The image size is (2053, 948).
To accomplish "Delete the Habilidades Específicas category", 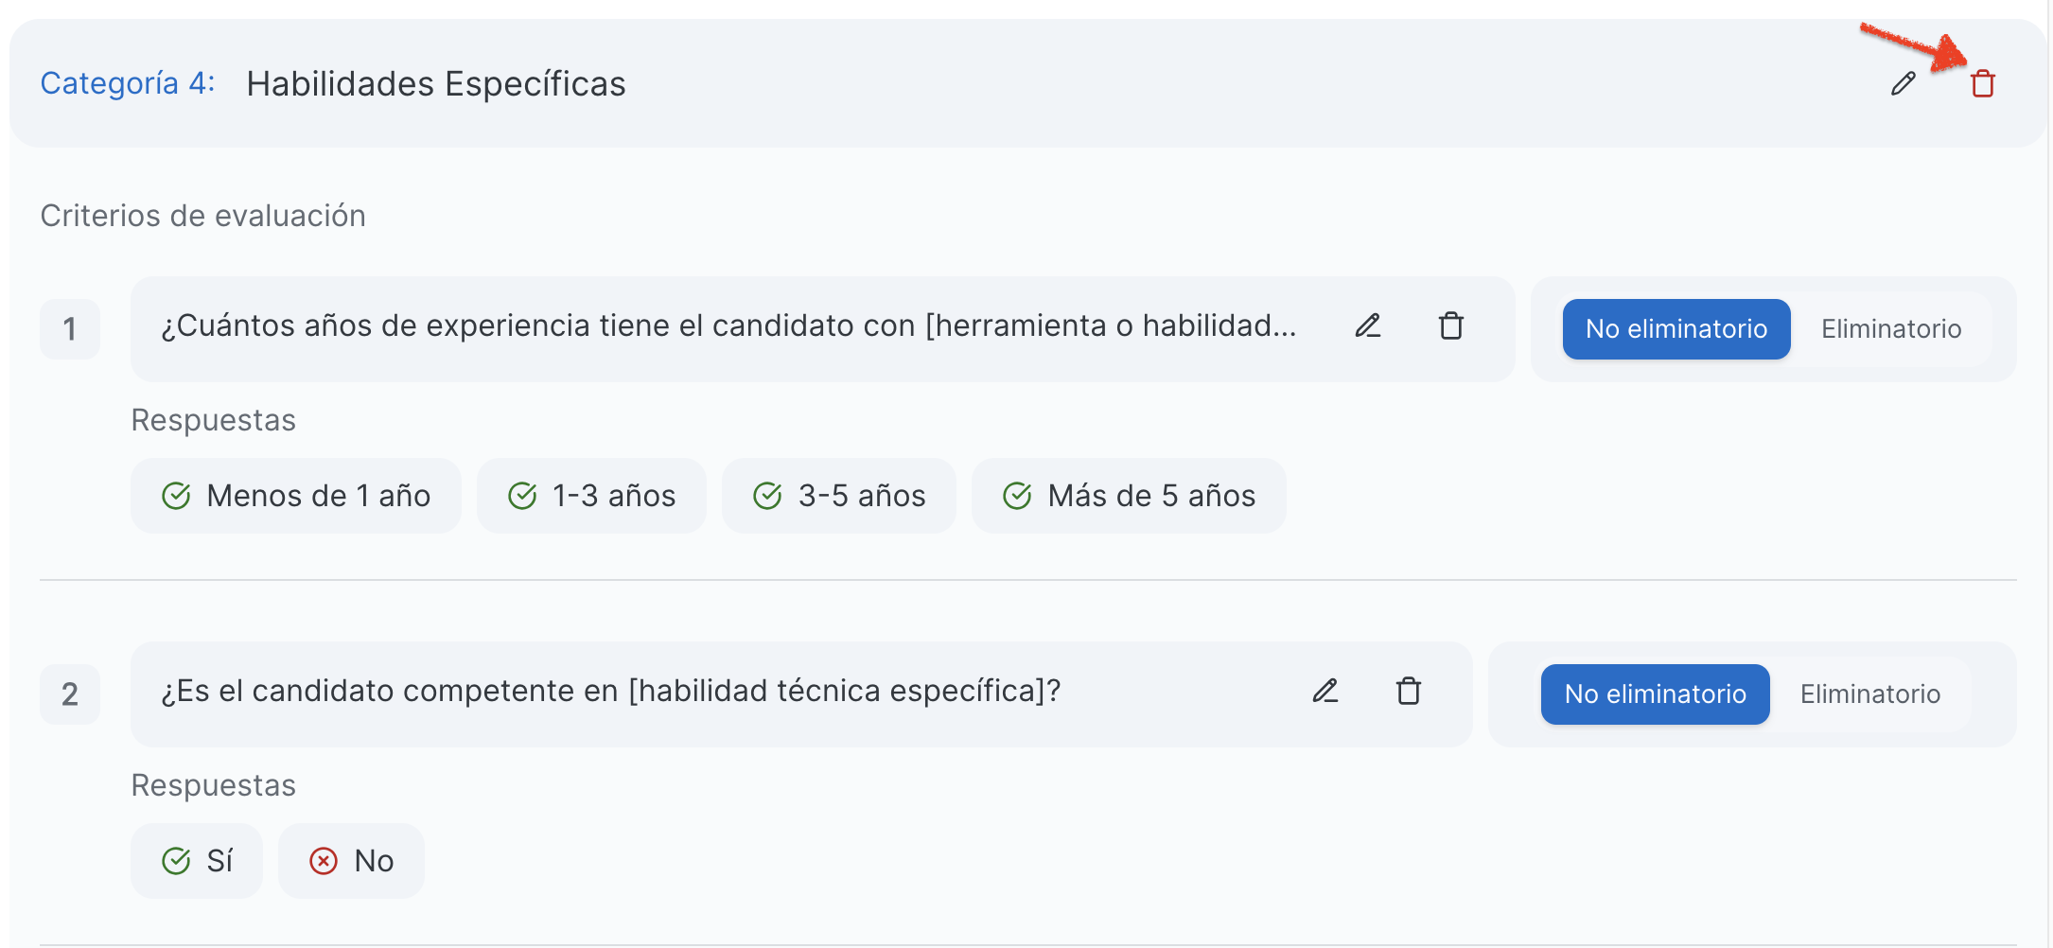I will coord(1982,84).
